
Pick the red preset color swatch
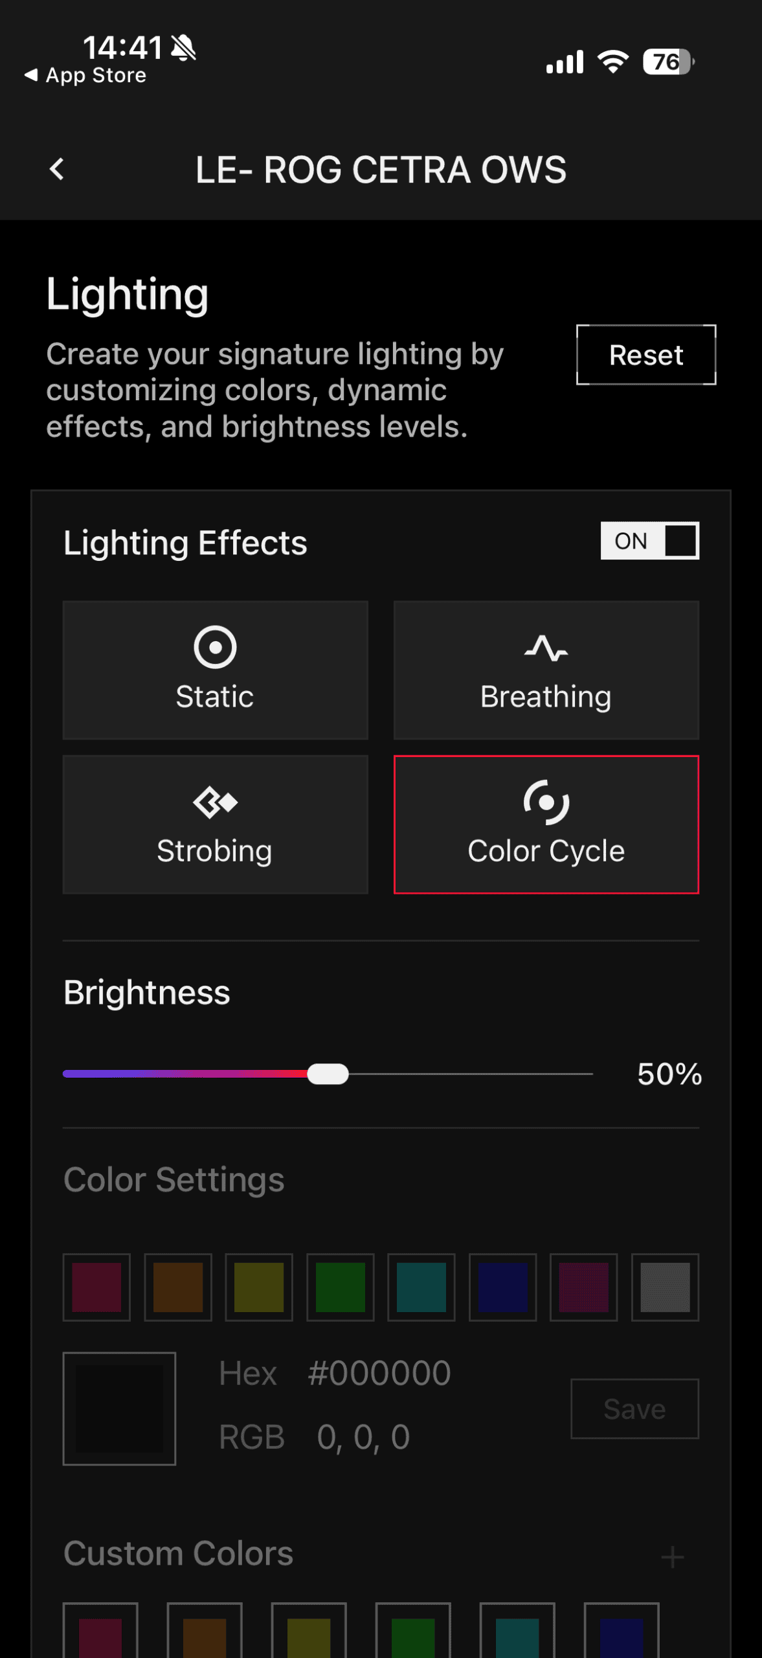(96, 1287)
